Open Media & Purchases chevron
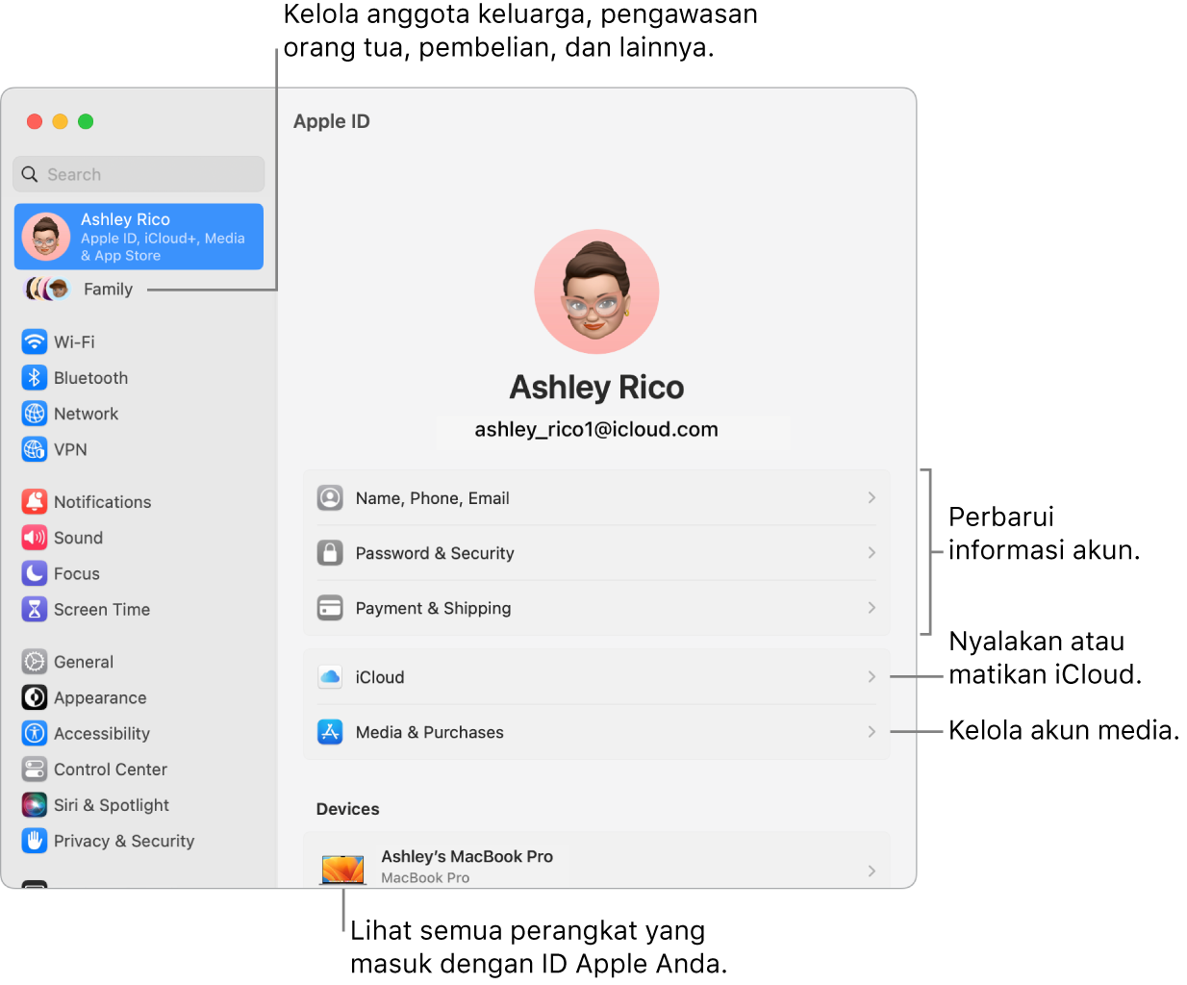Image resolution: width=1187 pixels, height=985 pixels. pos(871,732)
